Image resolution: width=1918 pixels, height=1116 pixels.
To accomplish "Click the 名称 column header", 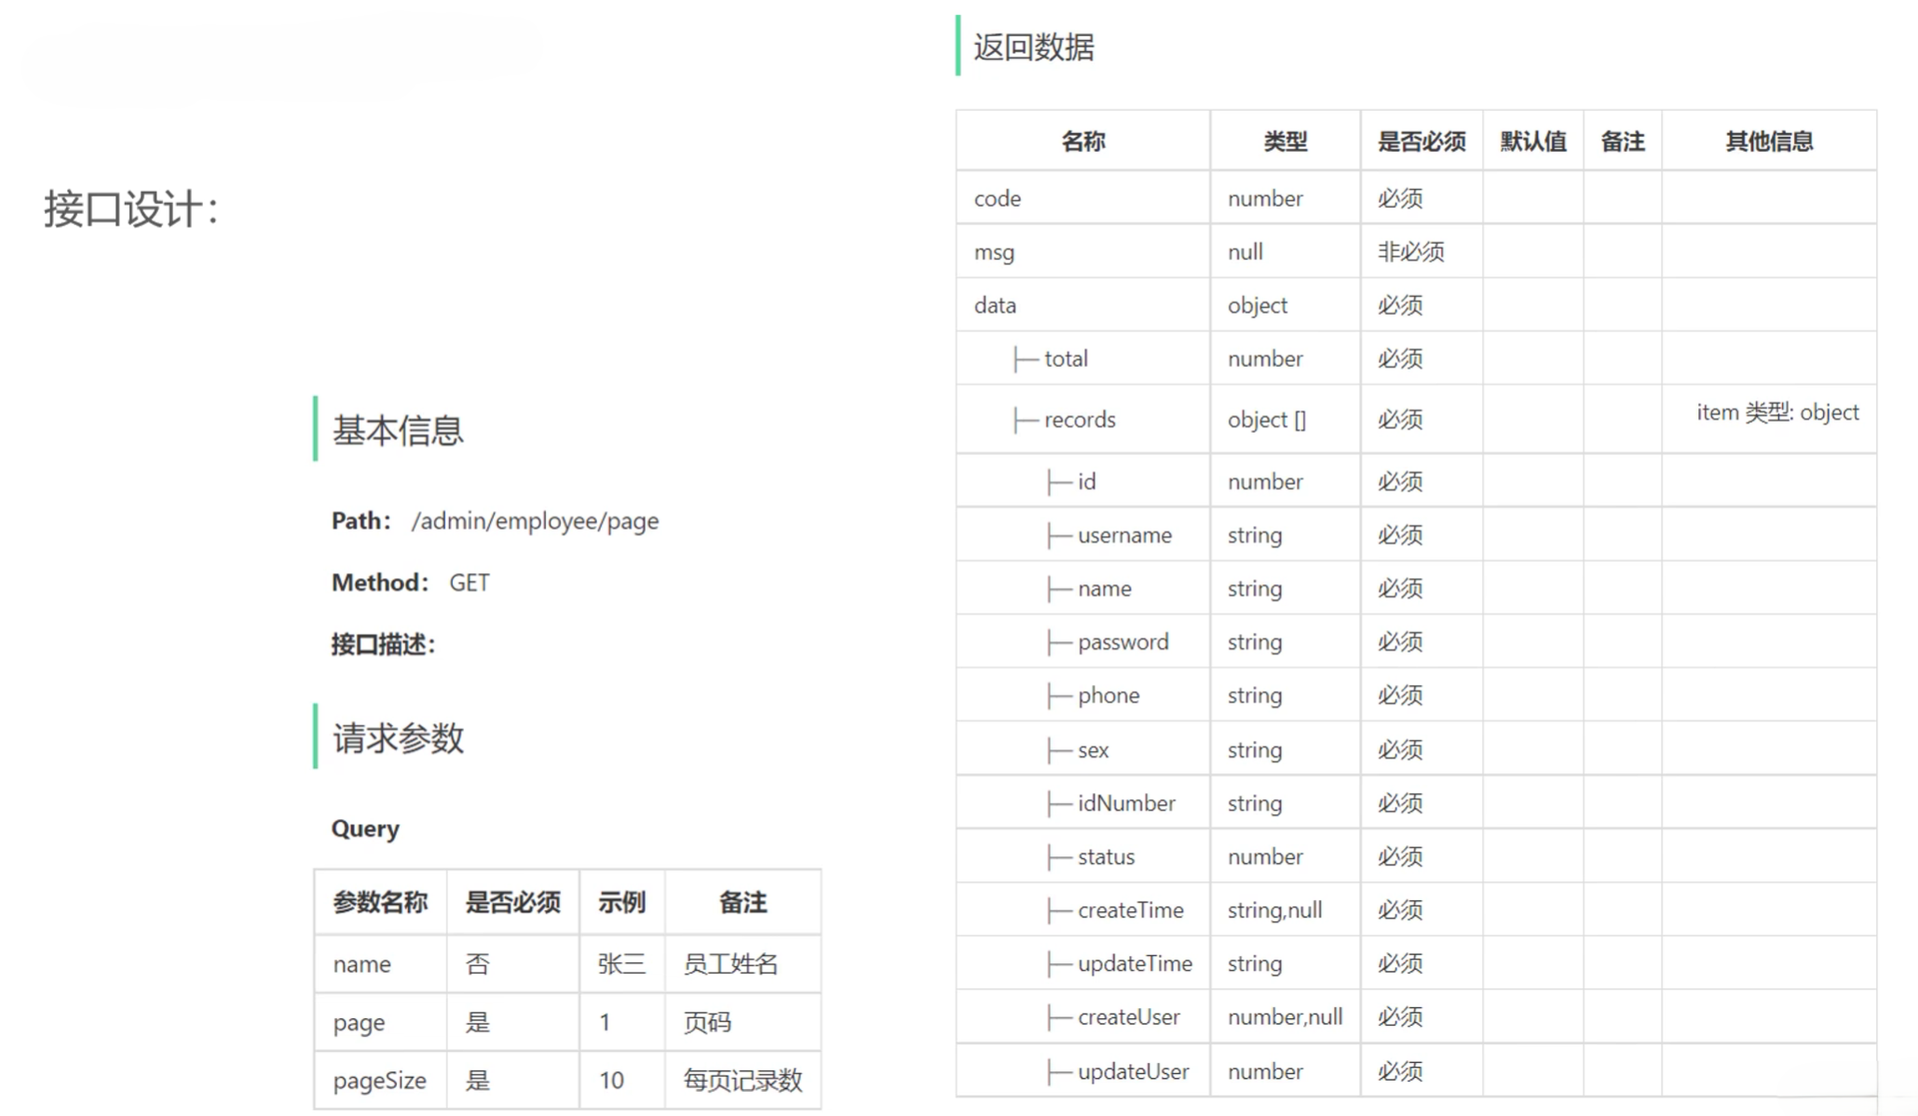I will click(x=1082, y=141).
